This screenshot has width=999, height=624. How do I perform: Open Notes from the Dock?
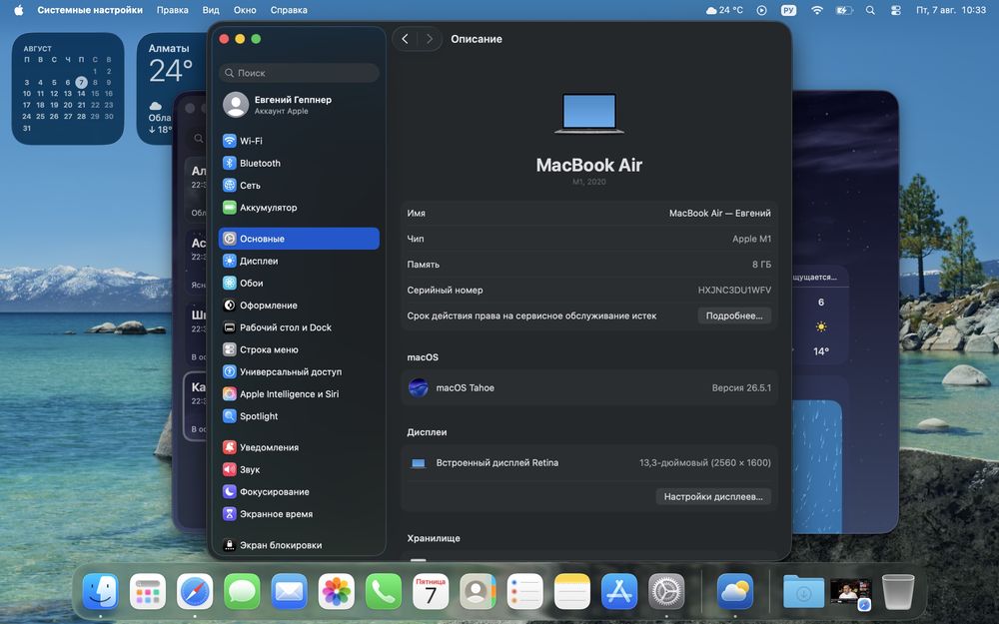coord(572,591)
